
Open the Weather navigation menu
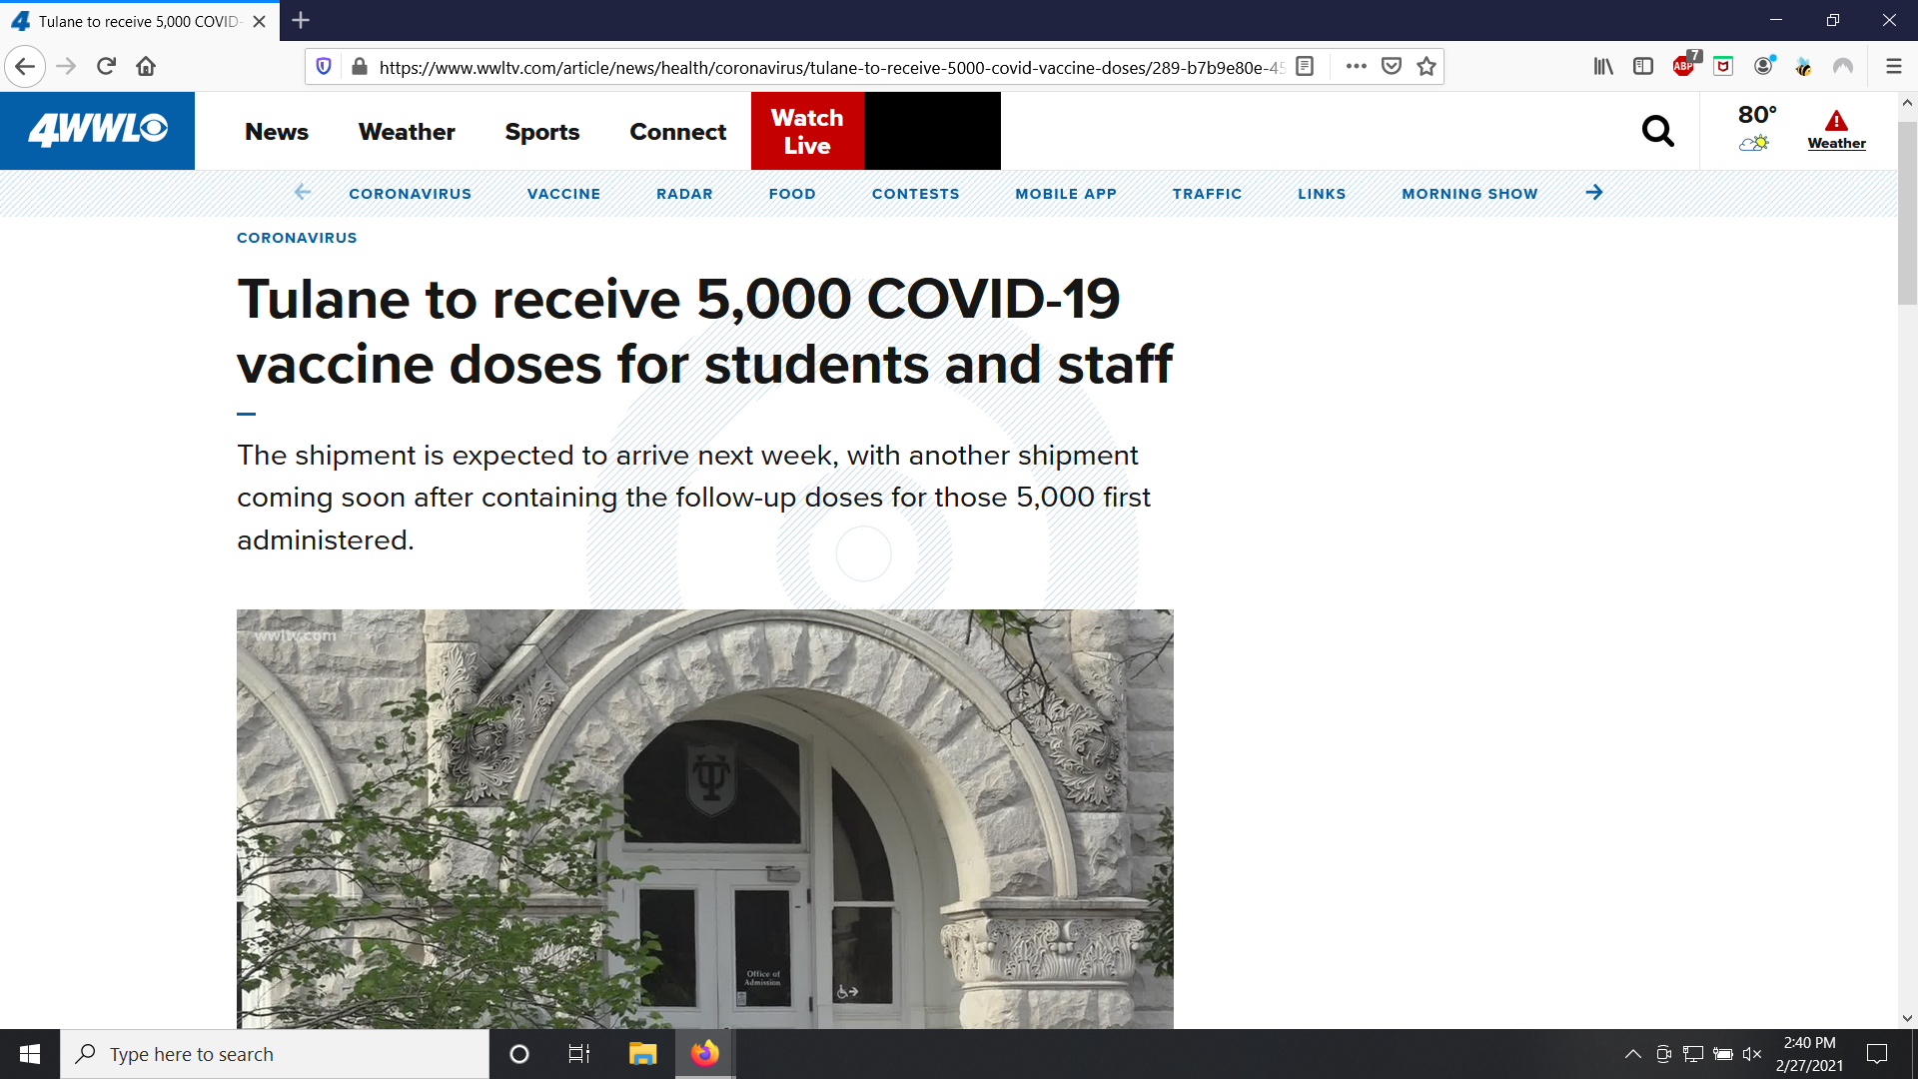(x=407, y=132)
